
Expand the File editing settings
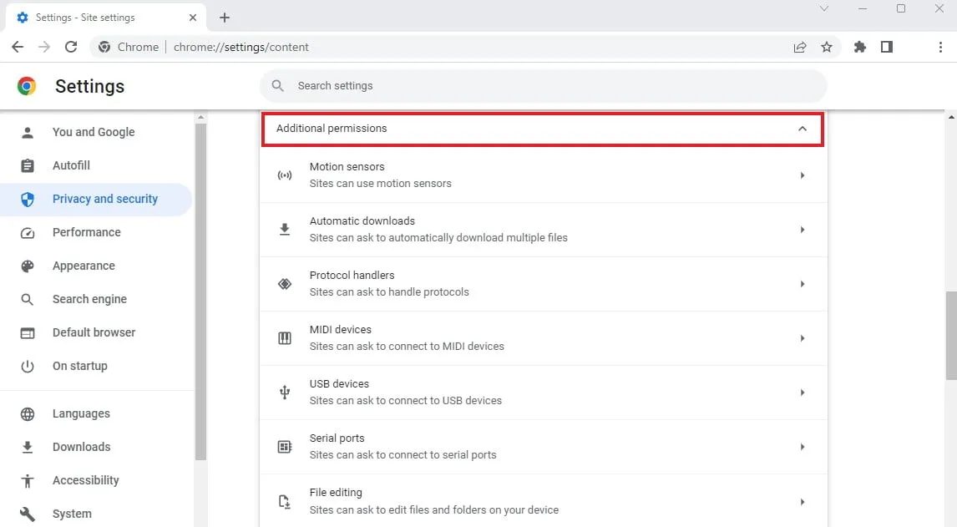(803, 501)
